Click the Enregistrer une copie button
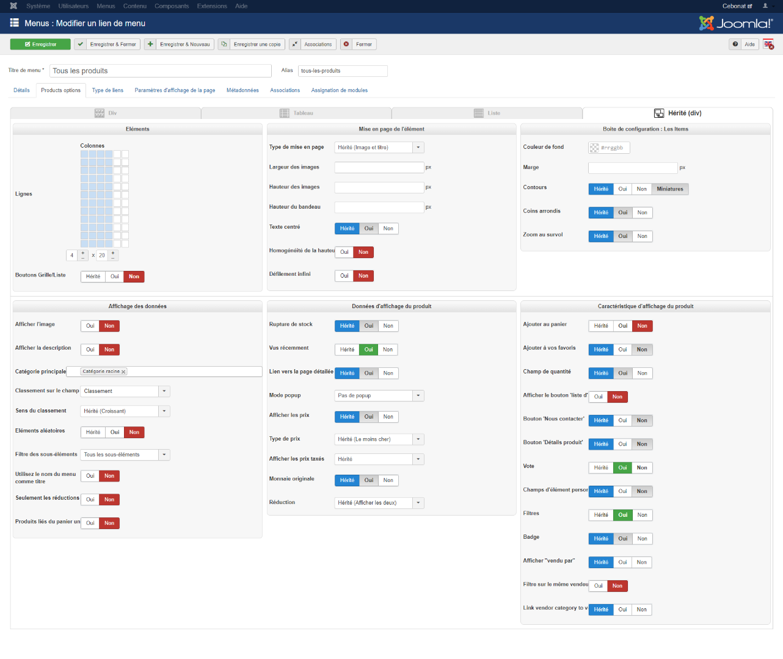 [252, 45]
